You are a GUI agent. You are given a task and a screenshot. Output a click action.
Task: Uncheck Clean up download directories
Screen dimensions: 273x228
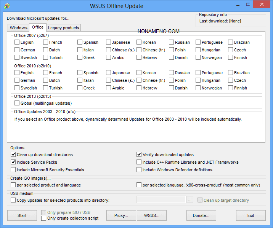14,155
